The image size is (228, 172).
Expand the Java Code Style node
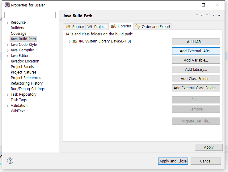[x=7, y=45]
